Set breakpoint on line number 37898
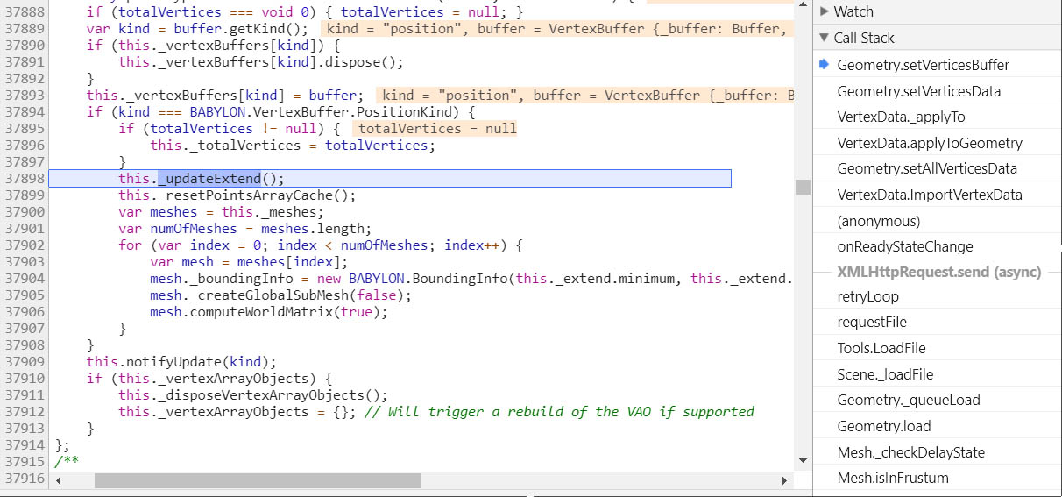The height and width of the screenshot is (497, 1062). click(x=25, y=179)
